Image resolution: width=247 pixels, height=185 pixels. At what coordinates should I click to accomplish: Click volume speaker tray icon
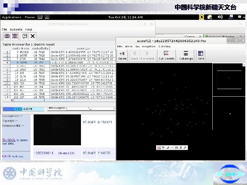click(220, 17)
